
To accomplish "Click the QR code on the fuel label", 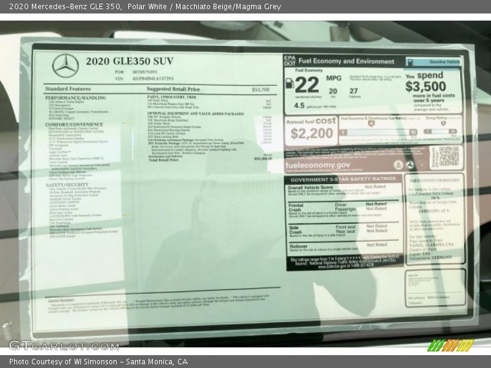I will coord(449,156).
